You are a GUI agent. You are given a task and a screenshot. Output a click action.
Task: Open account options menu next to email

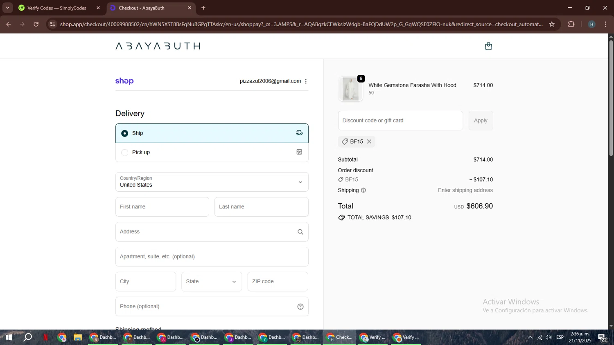click(306, 81)
